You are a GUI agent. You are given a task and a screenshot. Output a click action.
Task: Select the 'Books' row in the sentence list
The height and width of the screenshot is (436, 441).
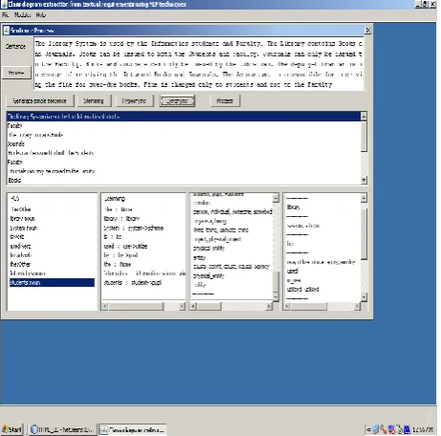(184, 180)
